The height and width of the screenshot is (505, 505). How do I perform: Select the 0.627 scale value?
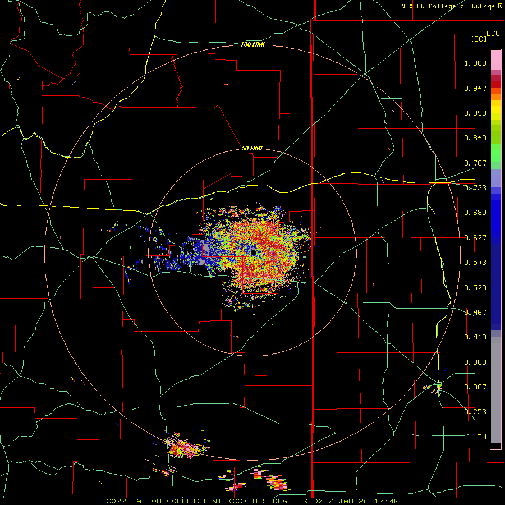[x=475, y=238]
